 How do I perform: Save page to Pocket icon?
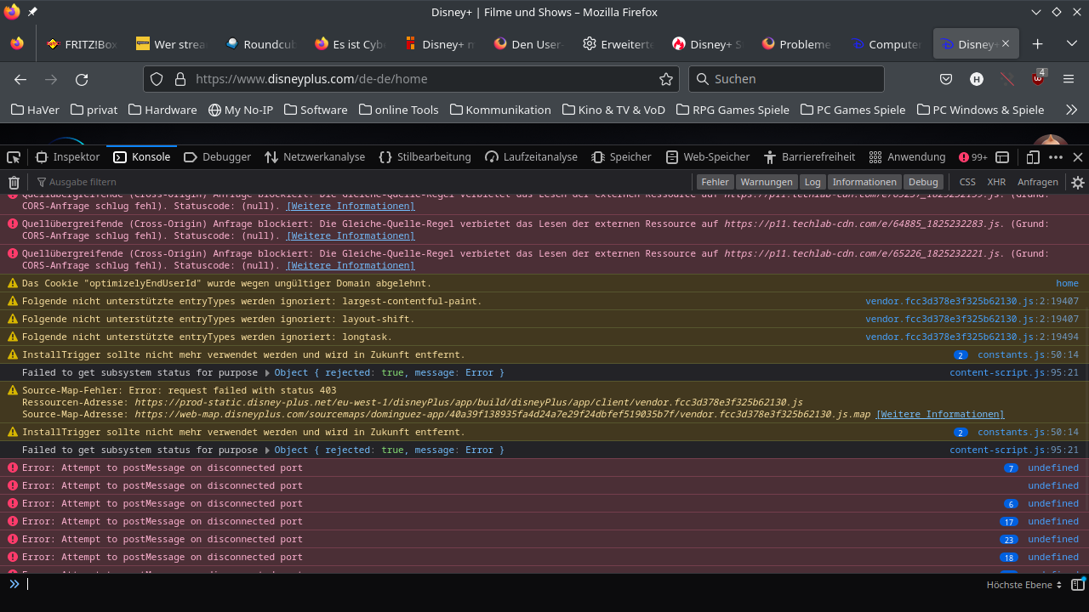pyautogui.click(x=945, y=79)
